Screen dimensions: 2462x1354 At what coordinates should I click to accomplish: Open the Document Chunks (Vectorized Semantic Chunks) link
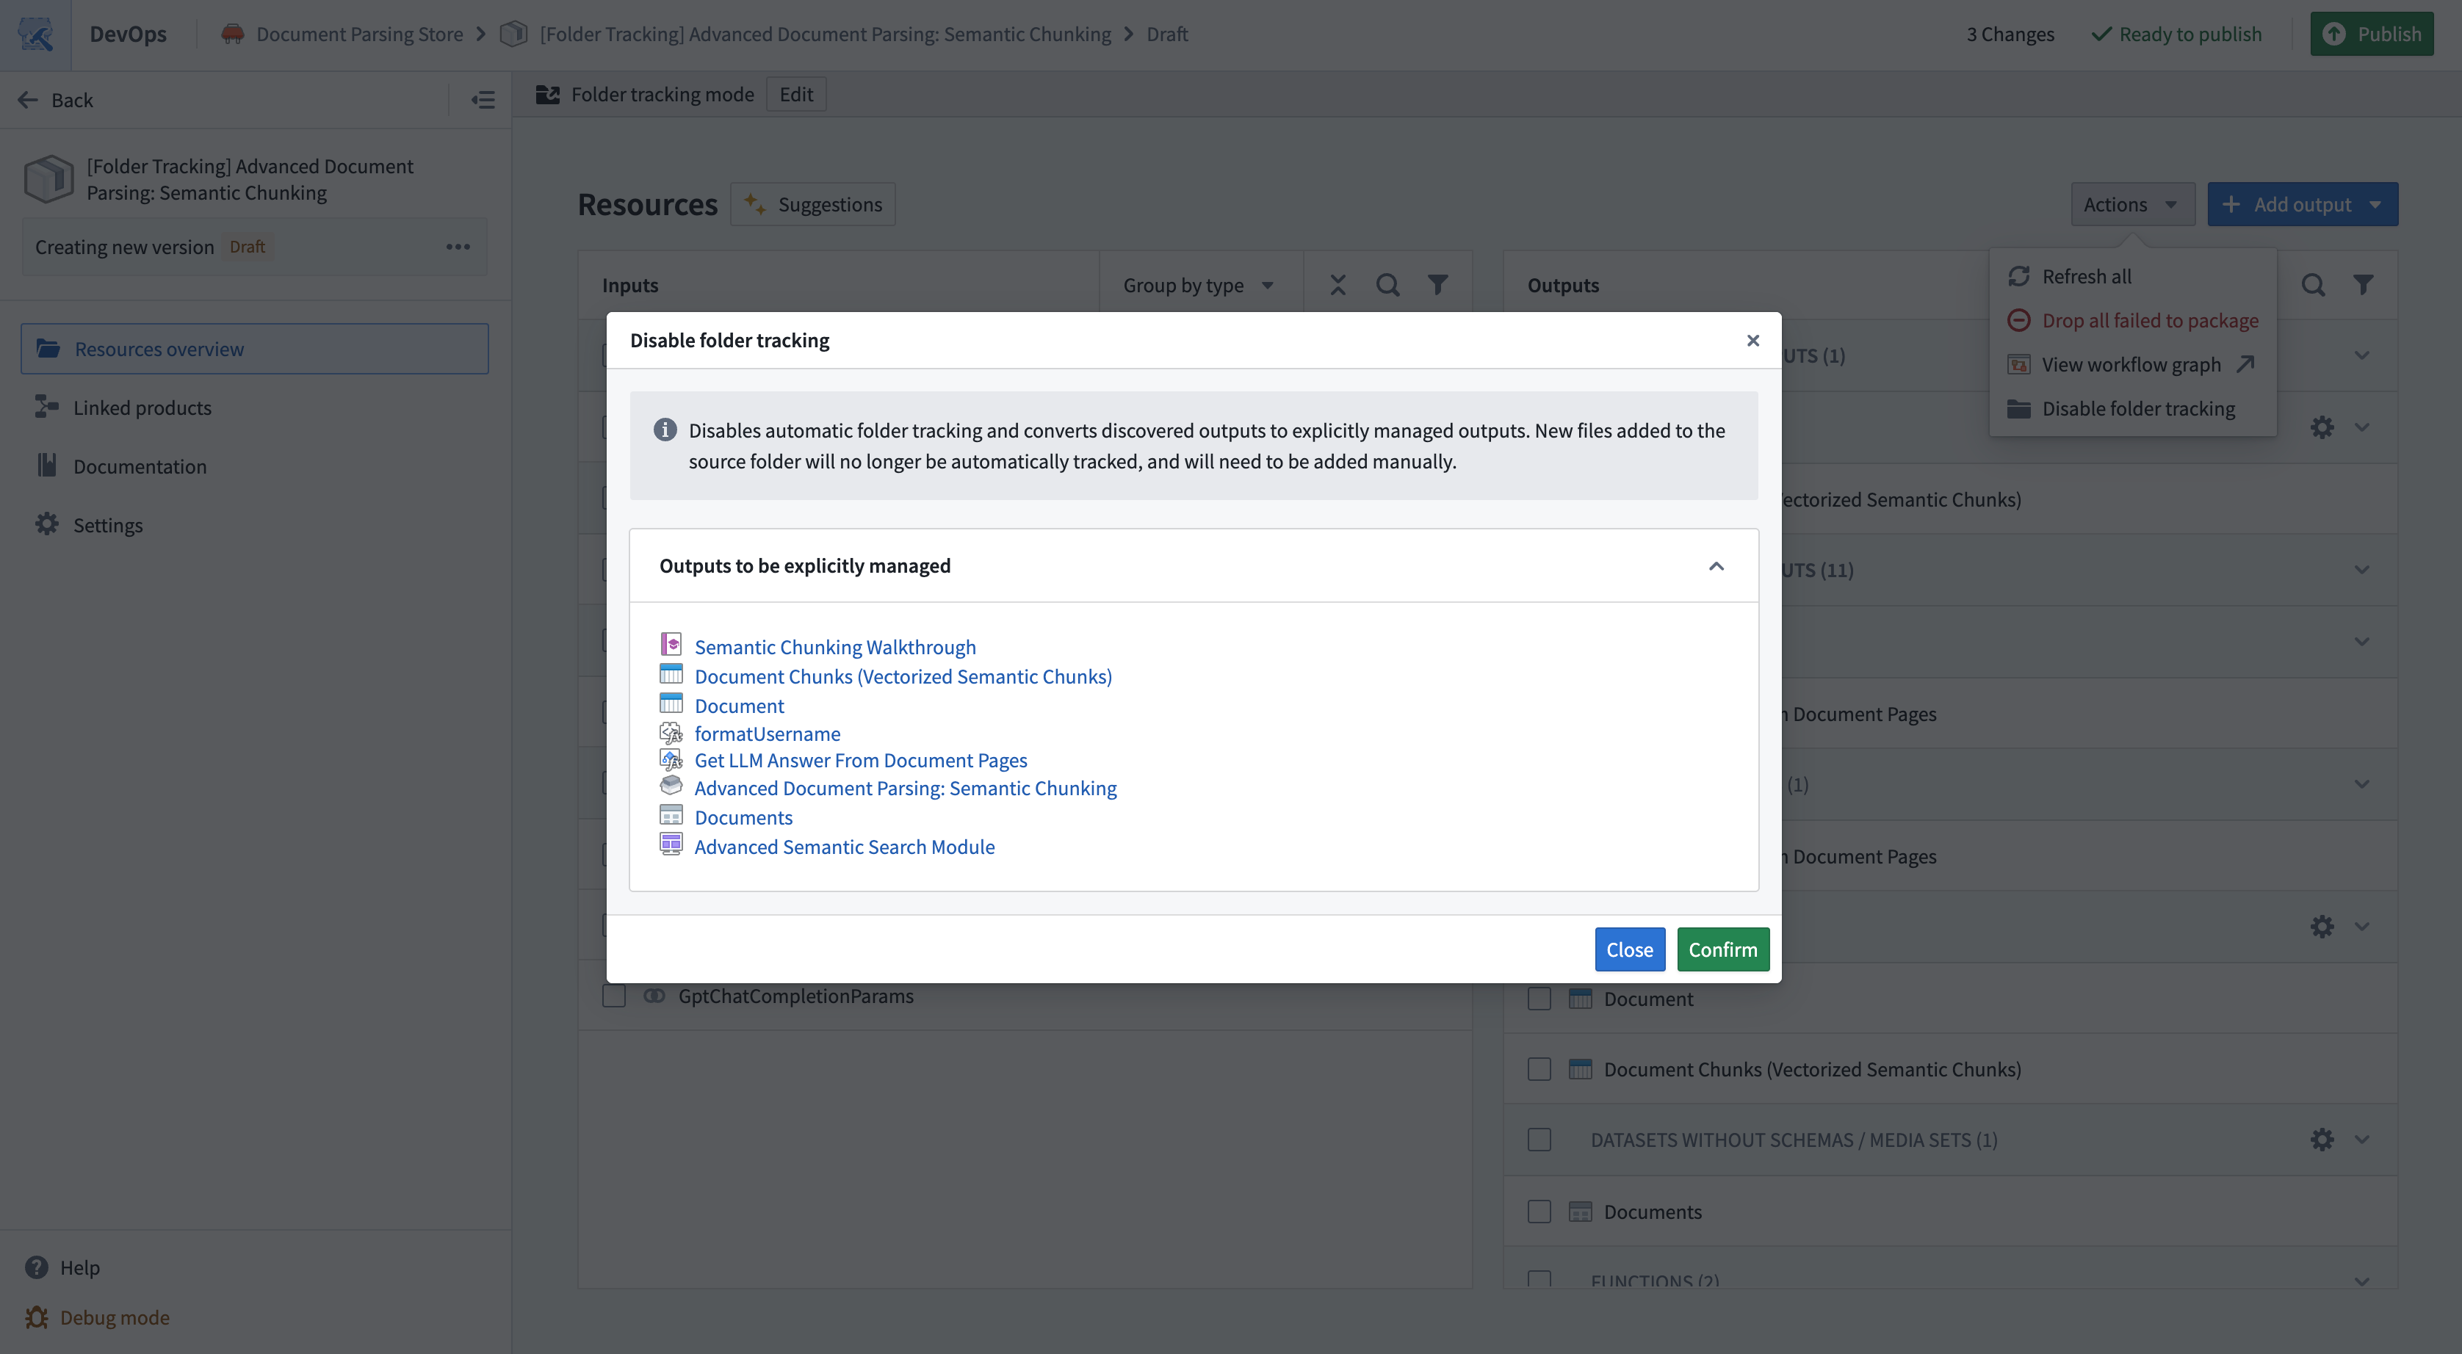coord(902,676)
